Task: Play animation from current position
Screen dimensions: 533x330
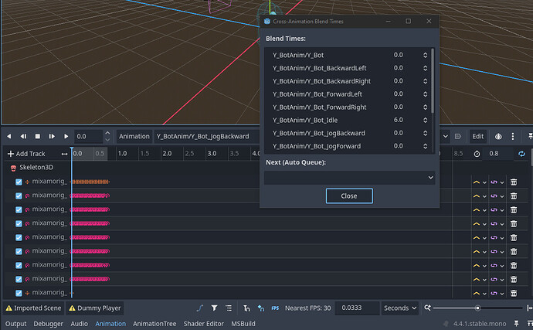Action: click(x=66, y=137)
